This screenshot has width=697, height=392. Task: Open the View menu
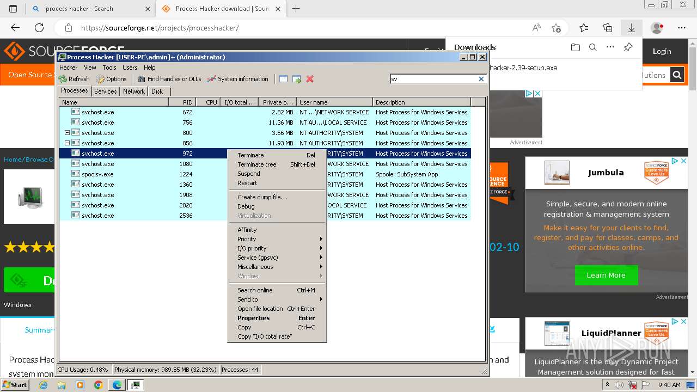tap(90, 68)
